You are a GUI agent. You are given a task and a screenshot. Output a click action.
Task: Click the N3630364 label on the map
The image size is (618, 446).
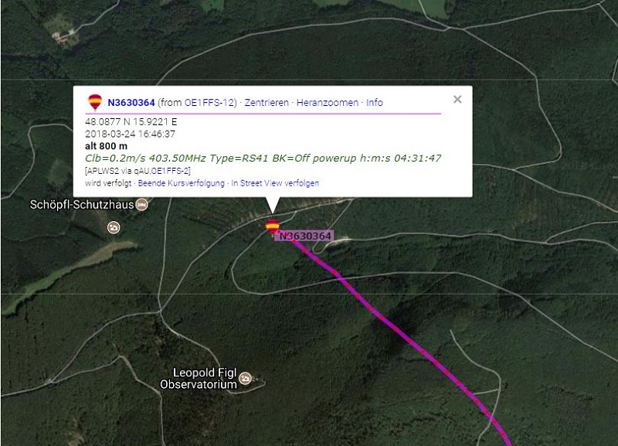305,237
